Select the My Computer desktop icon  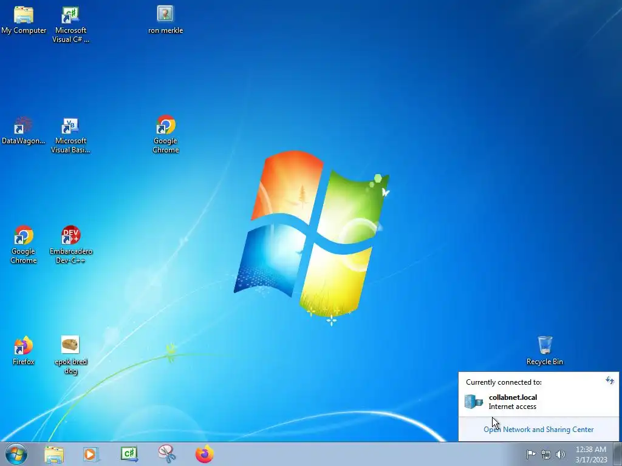click(24, 20)
